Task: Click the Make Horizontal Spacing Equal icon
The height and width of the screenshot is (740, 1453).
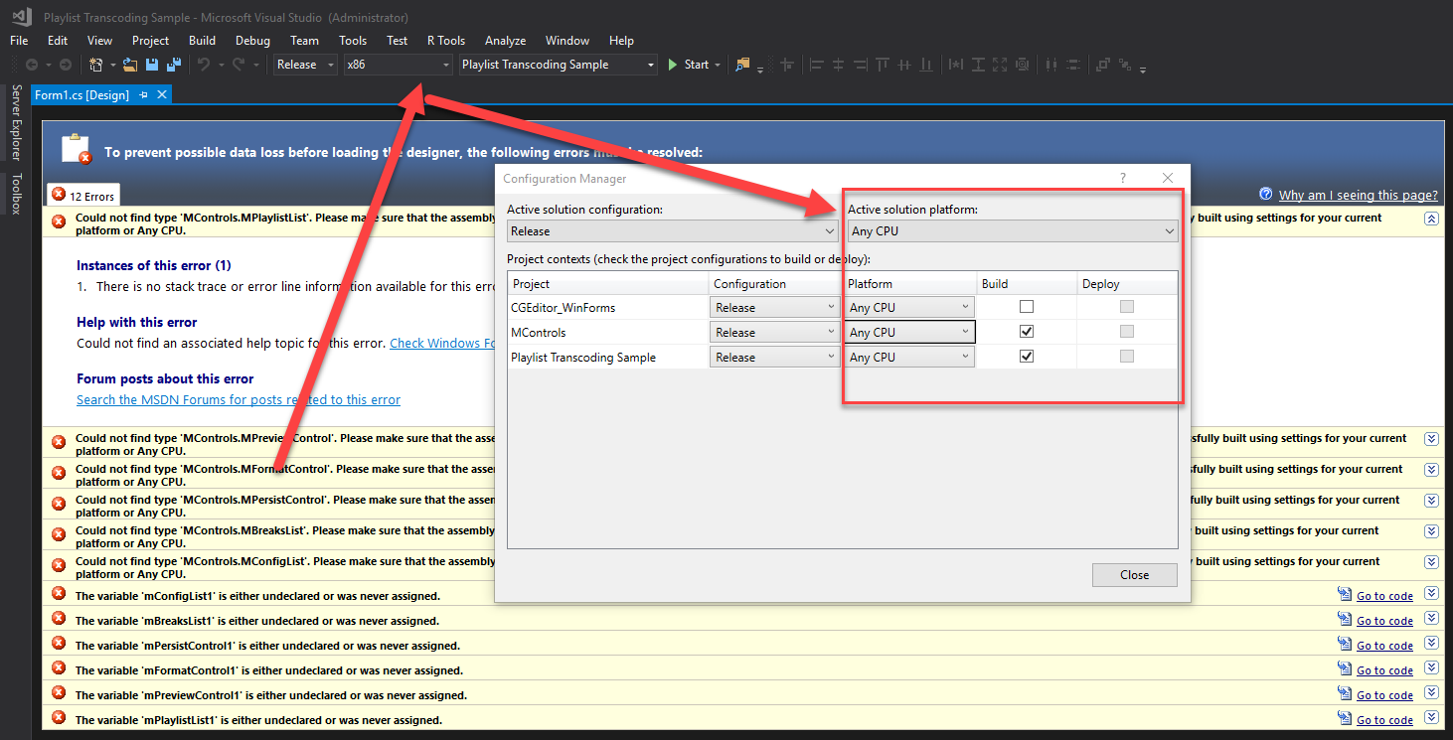Action: [1052, 65]
